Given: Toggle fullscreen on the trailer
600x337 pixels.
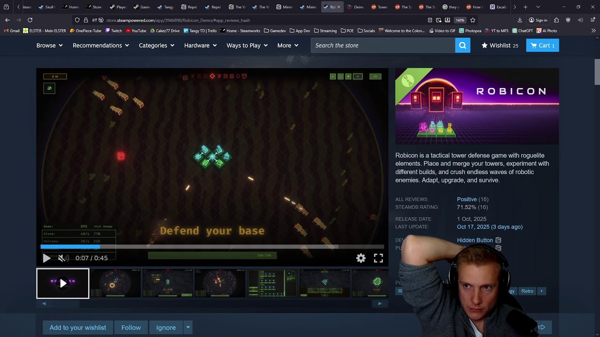Looking at the screenshot, I should coord(378,258).
